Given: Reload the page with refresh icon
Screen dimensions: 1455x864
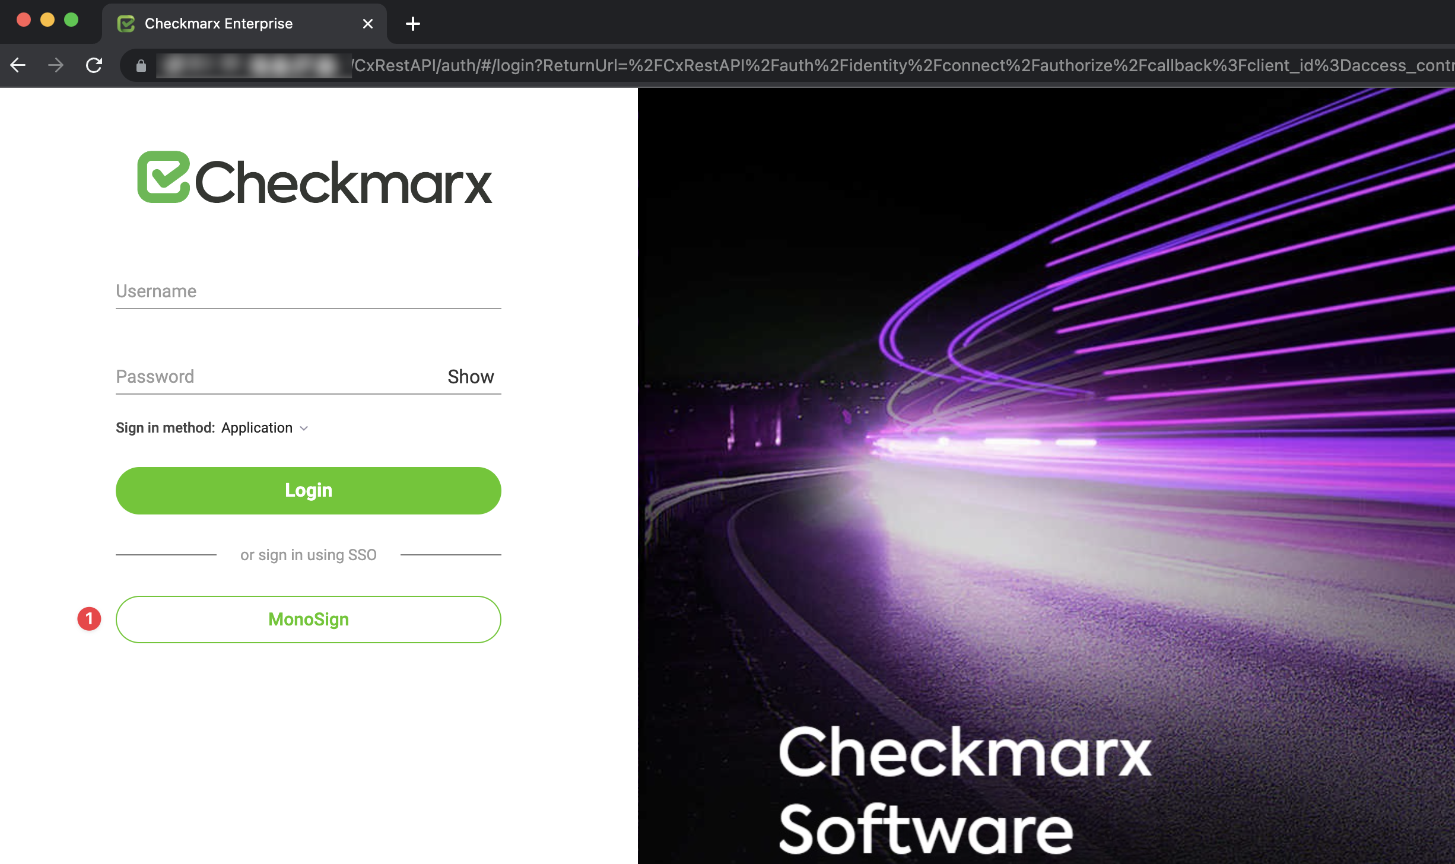Looking at the screenshot, I should tap(94, 65).
